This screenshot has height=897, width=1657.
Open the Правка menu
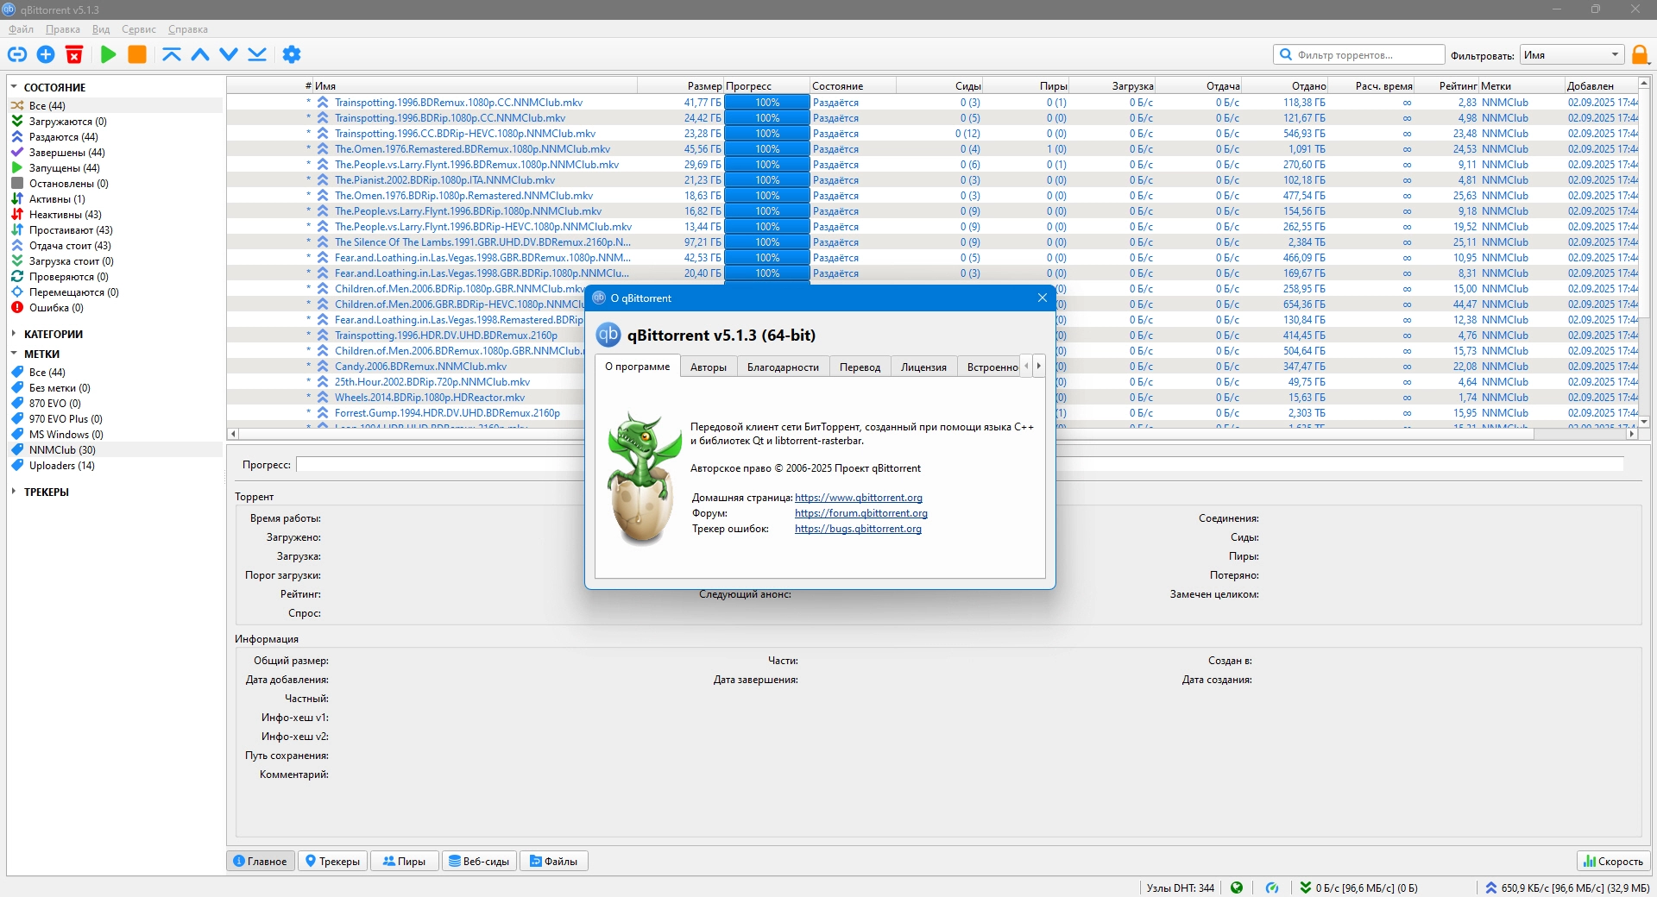pos(63,29)
